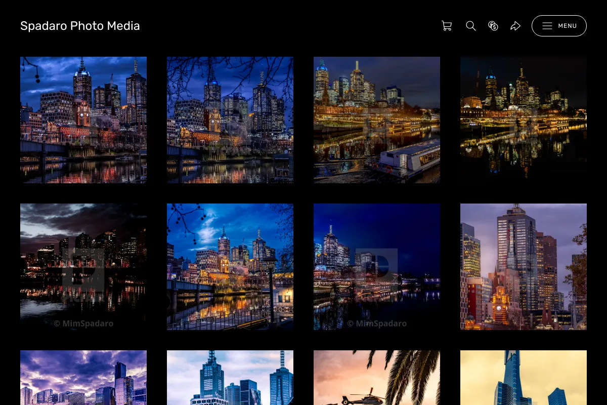Open photo showing white riverboat at night
This screenshot has width=607, height=405.
[377, 120]
